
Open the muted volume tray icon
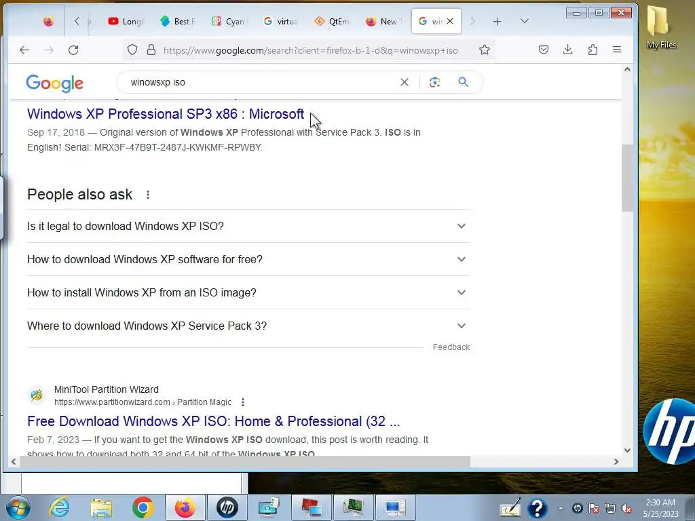click(x=626, y=509)
